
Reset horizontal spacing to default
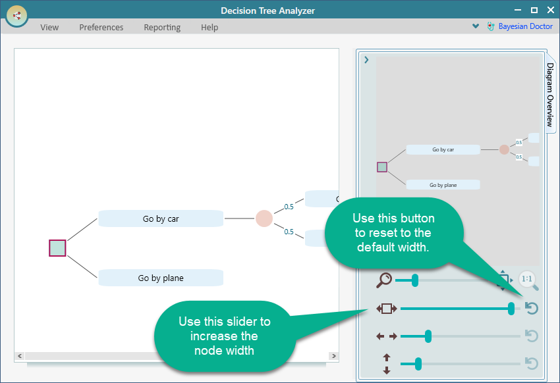pyautogui.click(x=531, y=336)
